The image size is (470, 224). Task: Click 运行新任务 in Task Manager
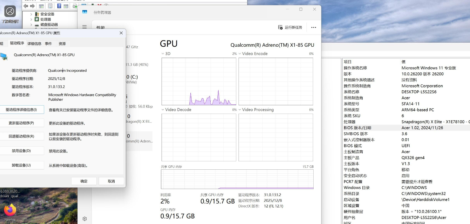coord(290,27)
